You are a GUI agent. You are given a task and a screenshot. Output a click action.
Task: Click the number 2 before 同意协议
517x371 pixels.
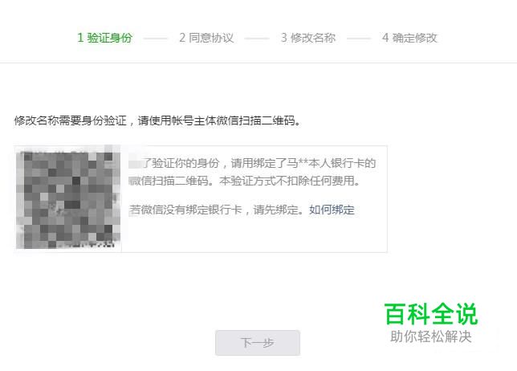tap(182, 38)
